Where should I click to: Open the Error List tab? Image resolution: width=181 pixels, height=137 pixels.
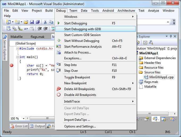[x=19, y=126]
